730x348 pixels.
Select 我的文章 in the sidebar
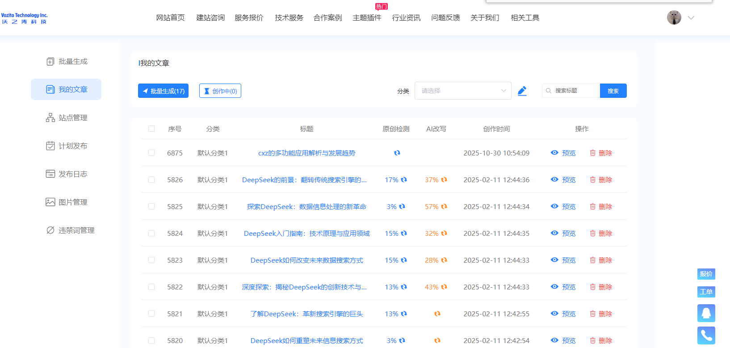pyautogui.click(x=66, y=89)
